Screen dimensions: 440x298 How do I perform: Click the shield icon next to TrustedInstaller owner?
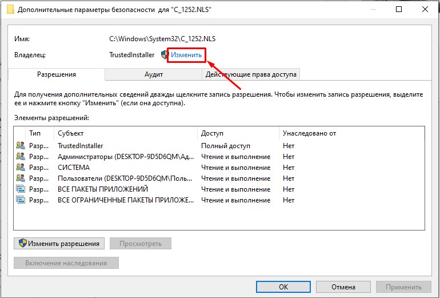coord(164,55)
